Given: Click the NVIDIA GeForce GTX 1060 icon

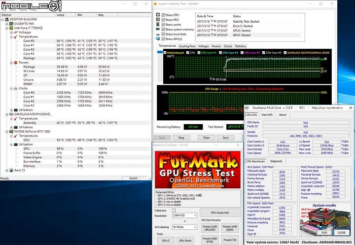Looking at the screenshot, I should 11,131.
